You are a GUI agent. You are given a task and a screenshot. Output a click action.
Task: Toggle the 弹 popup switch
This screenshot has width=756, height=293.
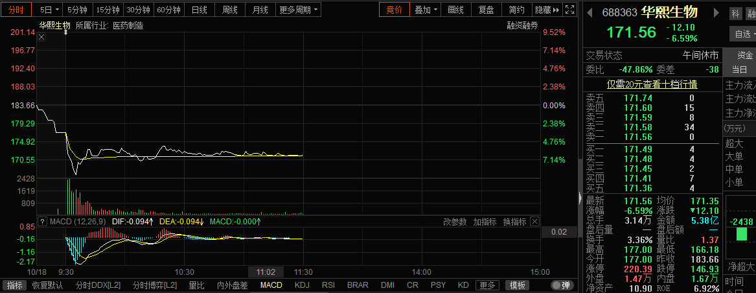[561, 285]
